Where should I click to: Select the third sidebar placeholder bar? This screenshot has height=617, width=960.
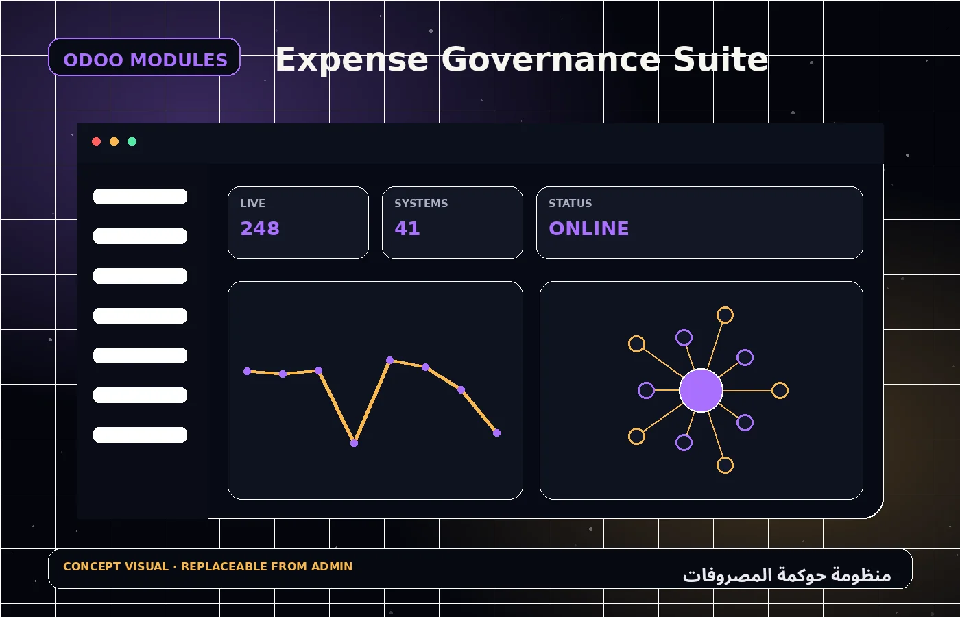tap(140, 276)
